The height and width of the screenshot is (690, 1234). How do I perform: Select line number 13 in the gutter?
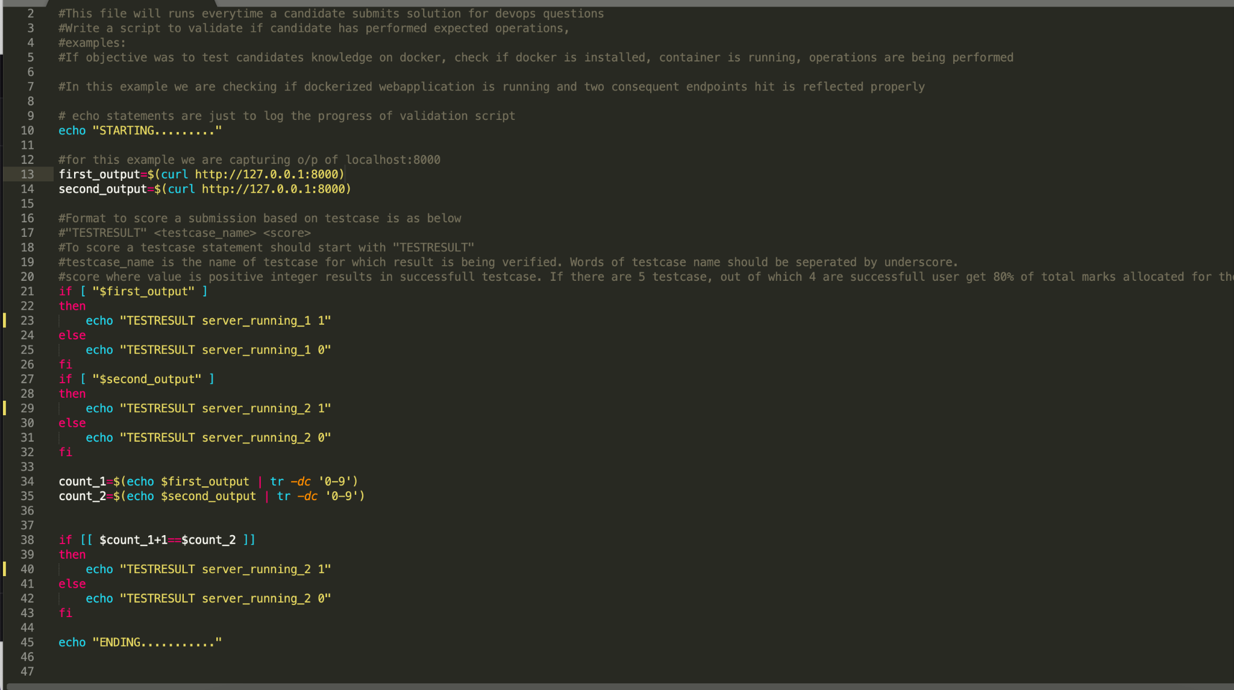[28, 174]
